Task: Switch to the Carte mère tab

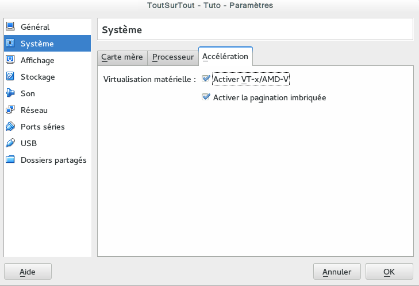Action: pos(122,57)
